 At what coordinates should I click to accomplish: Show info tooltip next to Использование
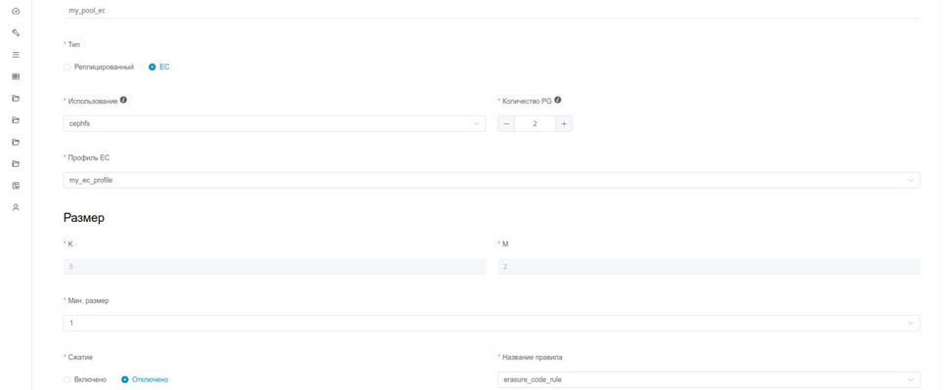pyautogui.click(x=123, y=101)
